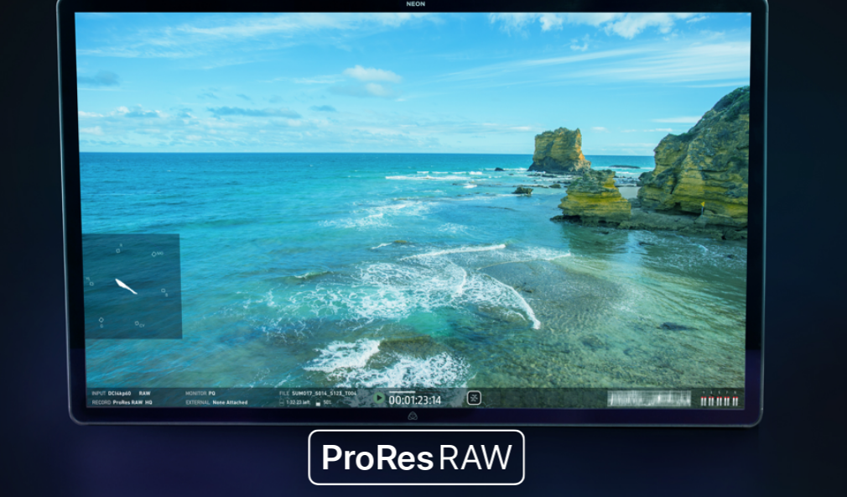Viewport: 847px width, 497px height.
Task: Tap the RECORD ProRes RAW HQ setting
Action: tap(122, 402)
